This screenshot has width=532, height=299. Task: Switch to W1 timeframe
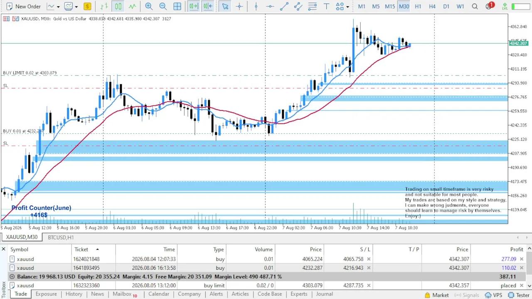[x=460, y=6]
